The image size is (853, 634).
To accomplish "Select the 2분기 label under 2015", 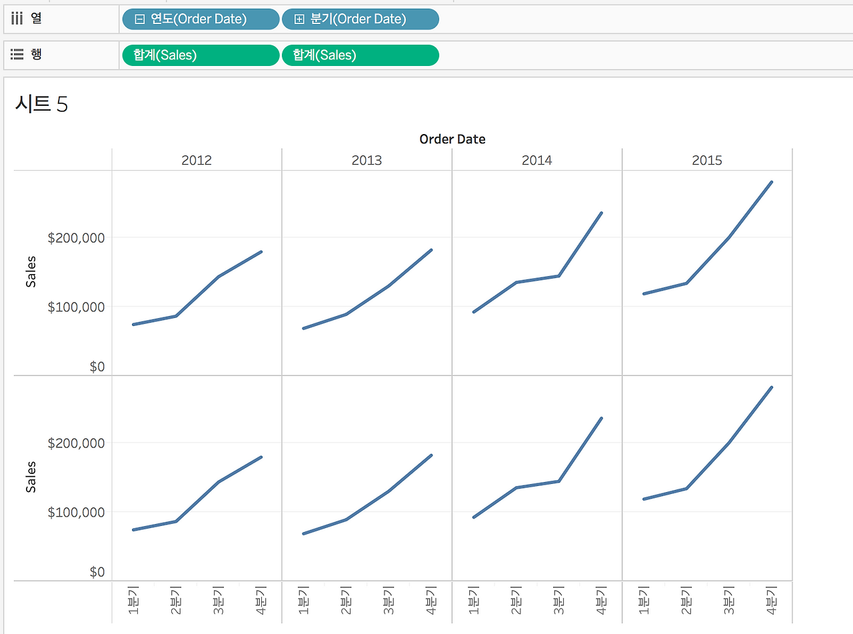I will coord(686,600).
